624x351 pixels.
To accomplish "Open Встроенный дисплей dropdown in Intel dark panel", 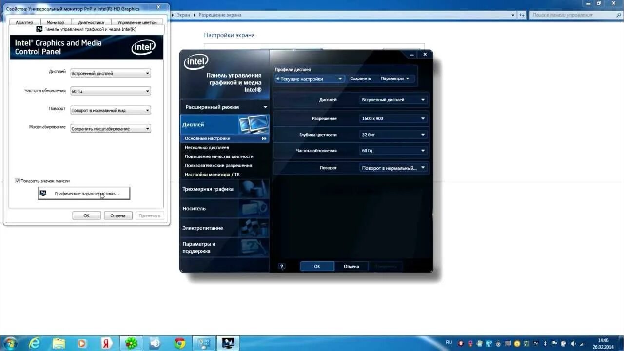I will [x=393, y=99].
